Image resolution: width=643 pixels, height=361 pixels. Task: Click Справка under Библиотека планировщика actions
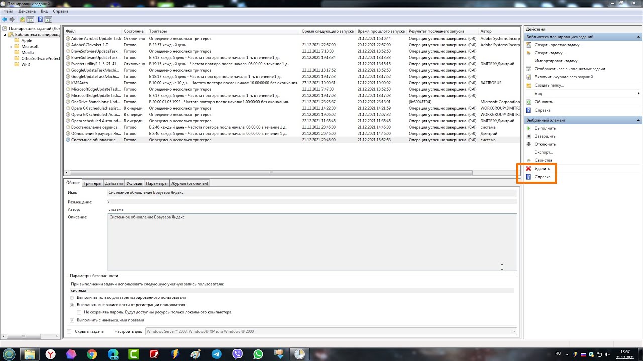click(x=543, y=110)
